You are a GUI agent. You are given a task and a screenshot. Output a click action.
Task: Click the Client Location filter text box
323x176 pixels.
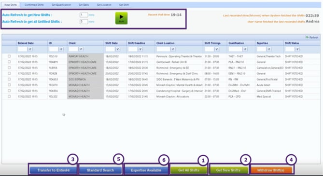coord(163,49)
